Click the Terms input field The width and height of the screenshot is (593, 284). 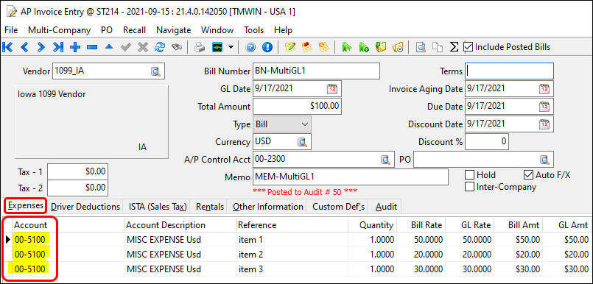pyautogui.click(x=510, y=71)
